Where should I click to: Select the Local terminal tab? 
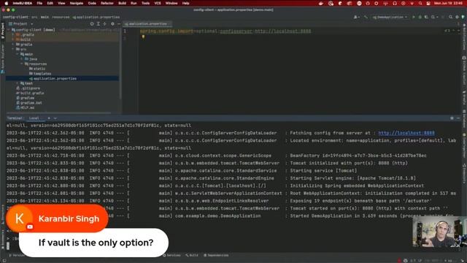coord(34,118)
